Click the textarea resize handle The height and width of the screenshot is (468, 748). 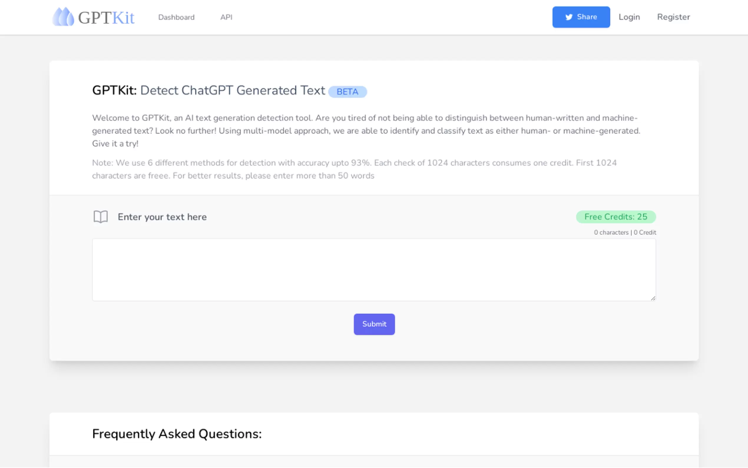click(653, 298)
